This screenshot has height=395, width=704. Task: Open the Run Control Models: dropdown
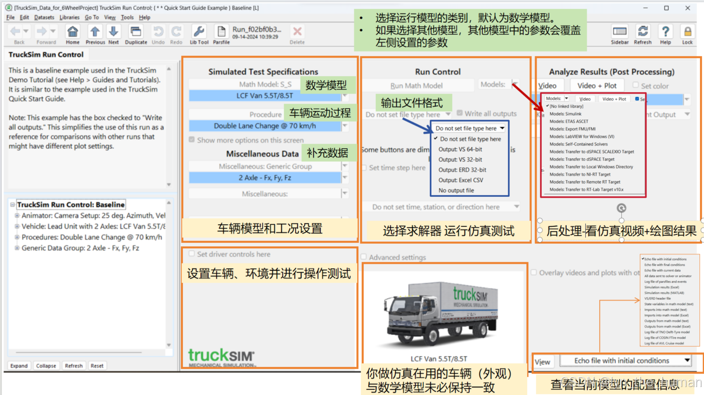[514, 84]
